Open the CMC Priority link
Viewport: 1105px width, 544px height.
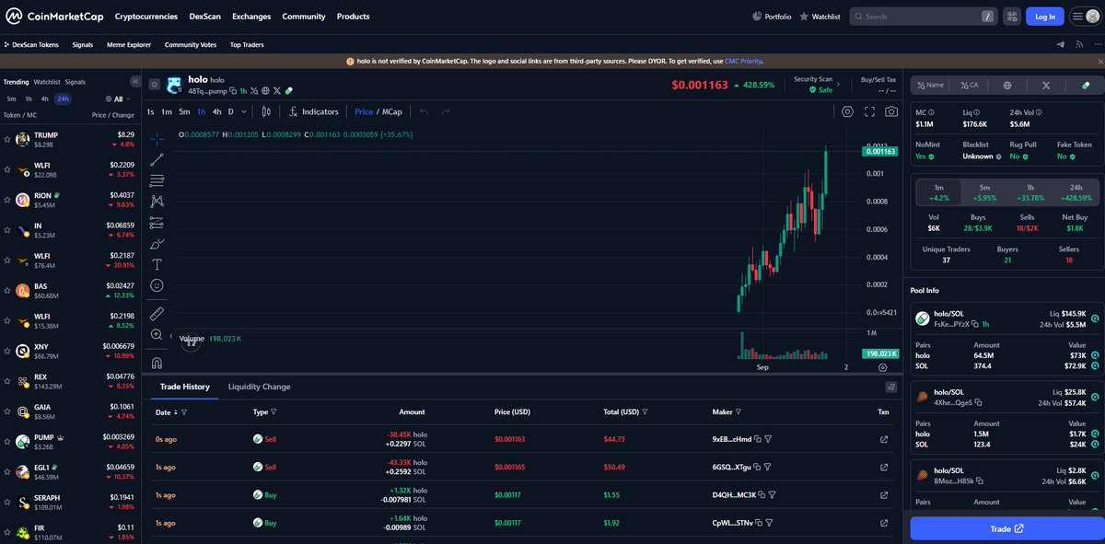pos(743,61)
